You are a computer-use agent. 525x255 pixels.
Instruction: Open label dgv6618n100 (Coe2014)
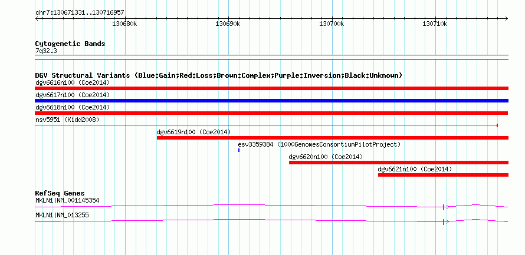tap(73, 107)
